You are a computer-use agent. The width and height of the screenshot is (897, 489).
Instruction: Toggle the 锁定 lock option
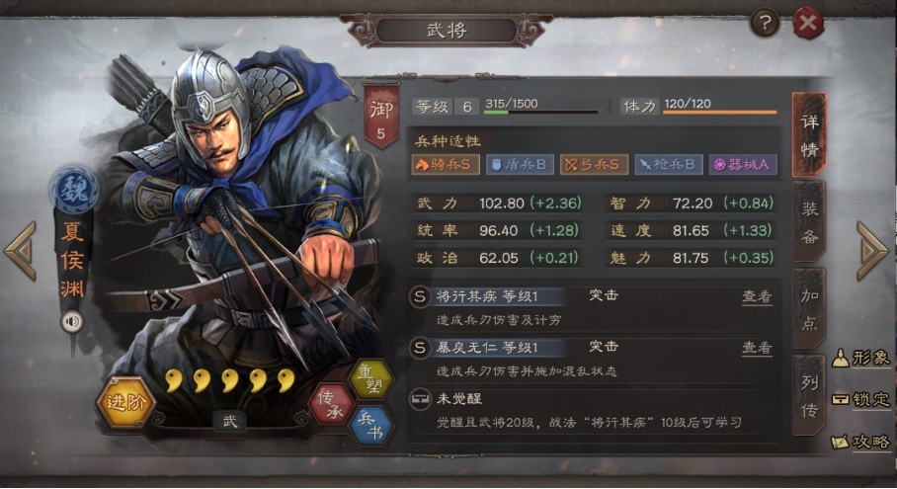coord(861,399)
